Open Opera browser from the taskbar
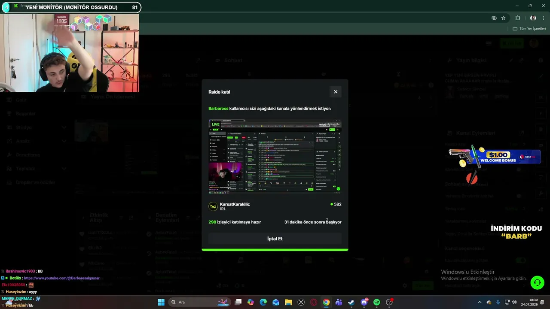 pyautogui.click(x=314, y=302)
